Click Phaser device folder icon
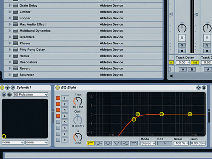The image size is (212, 159). tap(16, 43)
